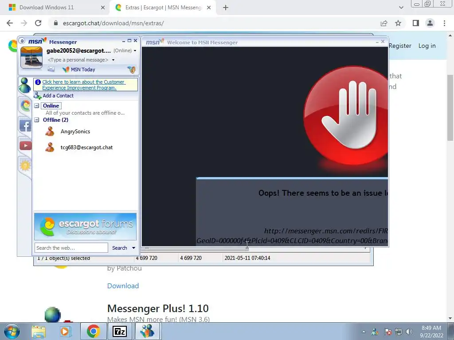
Task: Open the YouTube tab in Messenger sidebar
Action: coord(25,145)
